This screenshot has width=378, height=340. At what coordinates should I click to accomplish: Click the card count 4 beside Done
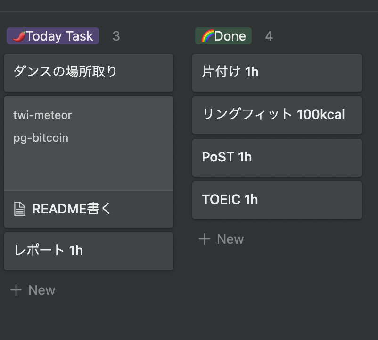click(x=269, y=36)
